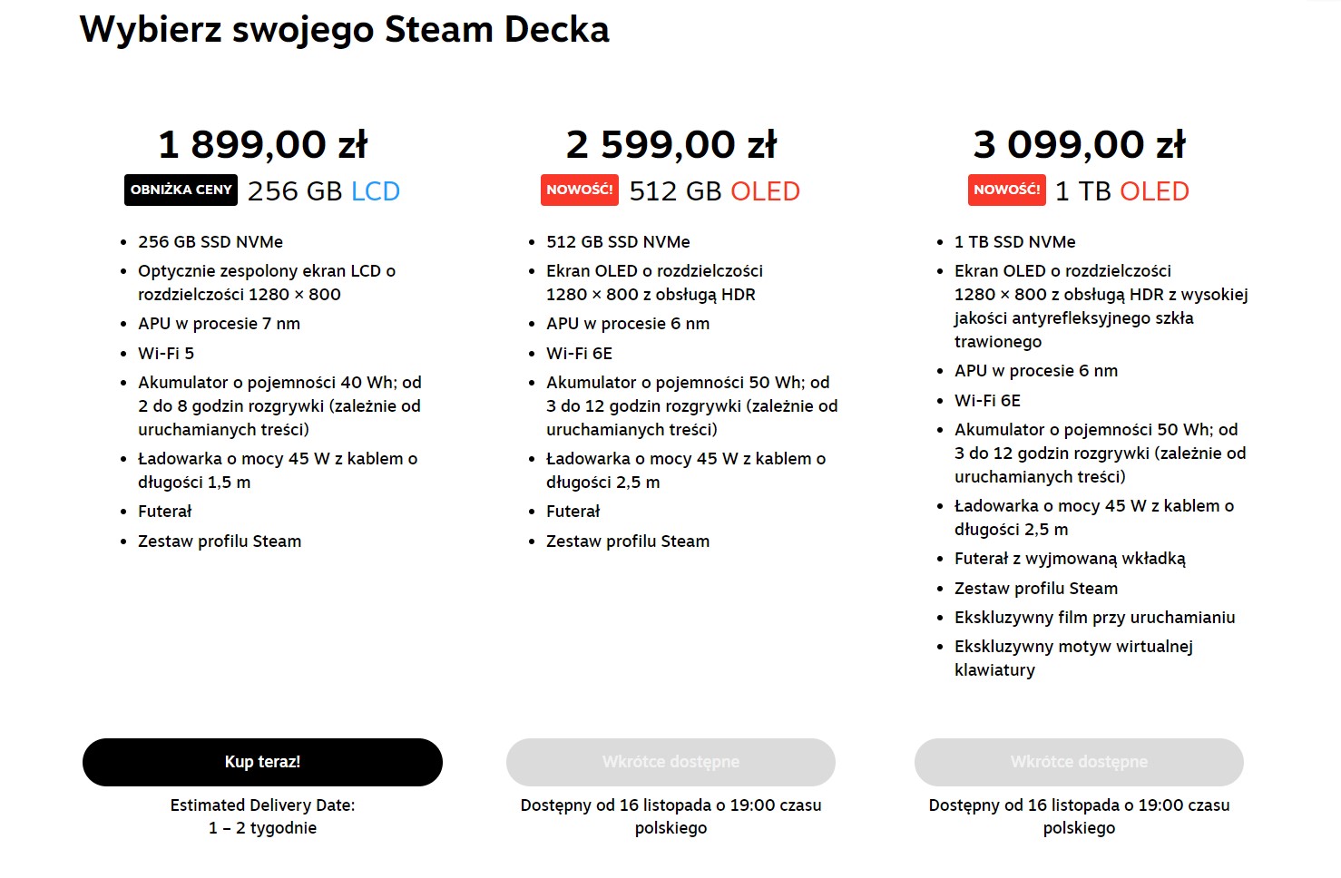Click the "Wybierz swojego Steam Decka" heading

coord(344,29)
